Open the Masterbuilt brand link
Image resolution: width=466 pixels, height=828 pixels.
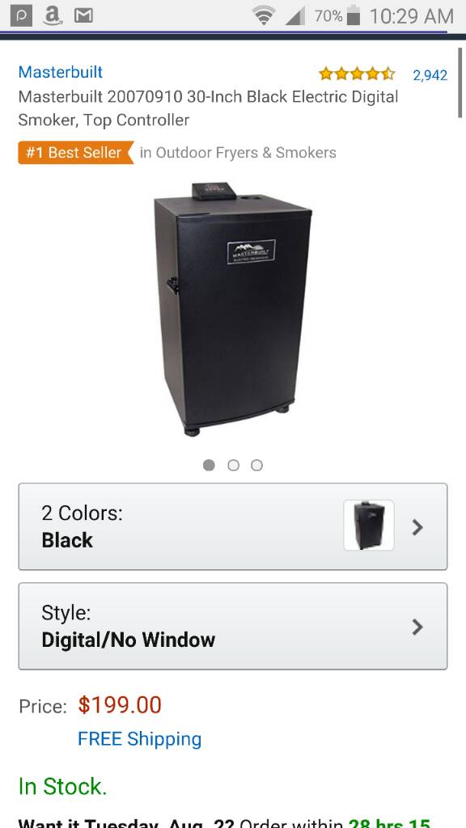pyautogui.click(x=60, y=72)
